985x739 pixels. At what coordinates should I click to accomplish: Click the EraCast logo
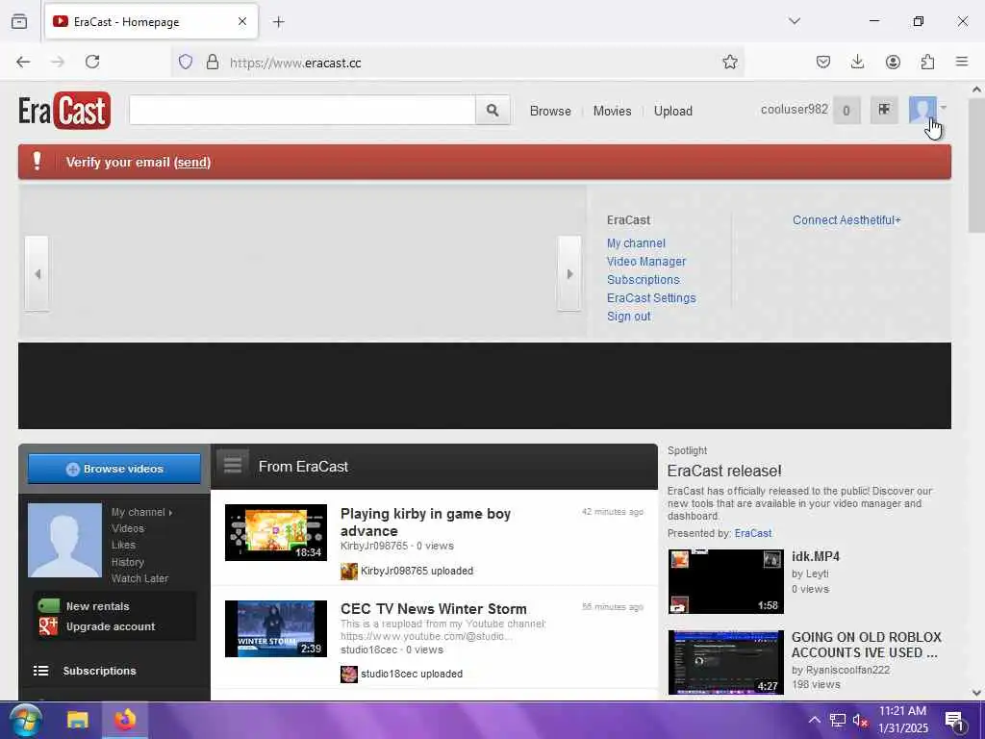[x=64, y=111]
